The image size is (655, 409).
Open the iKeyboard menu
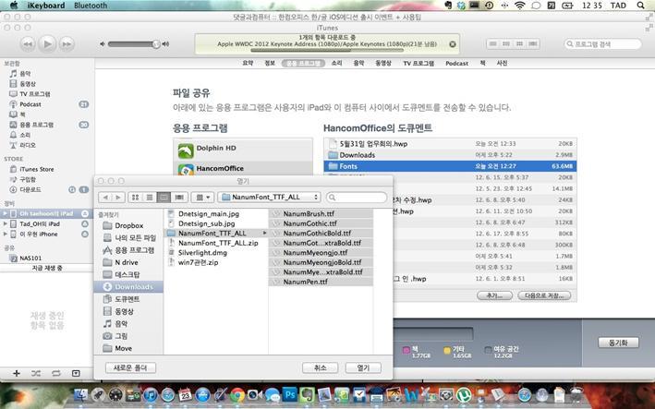pos(46,6)
